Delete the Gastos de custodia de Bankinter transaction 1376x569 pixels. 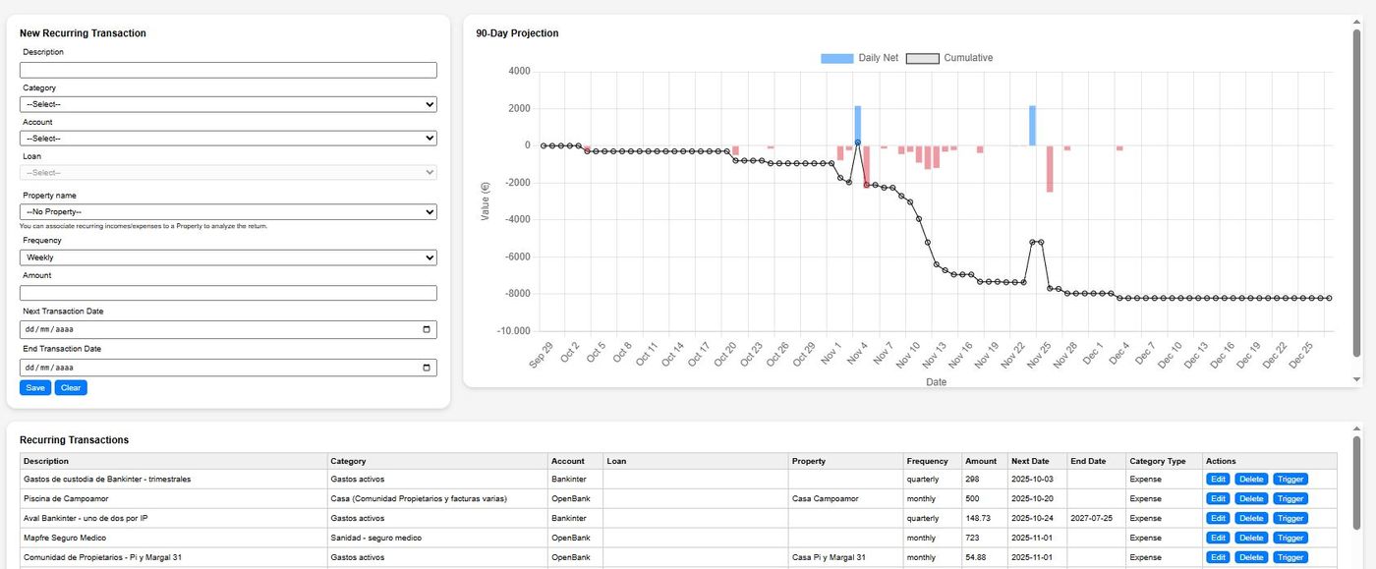click(x=1251, y=479)
